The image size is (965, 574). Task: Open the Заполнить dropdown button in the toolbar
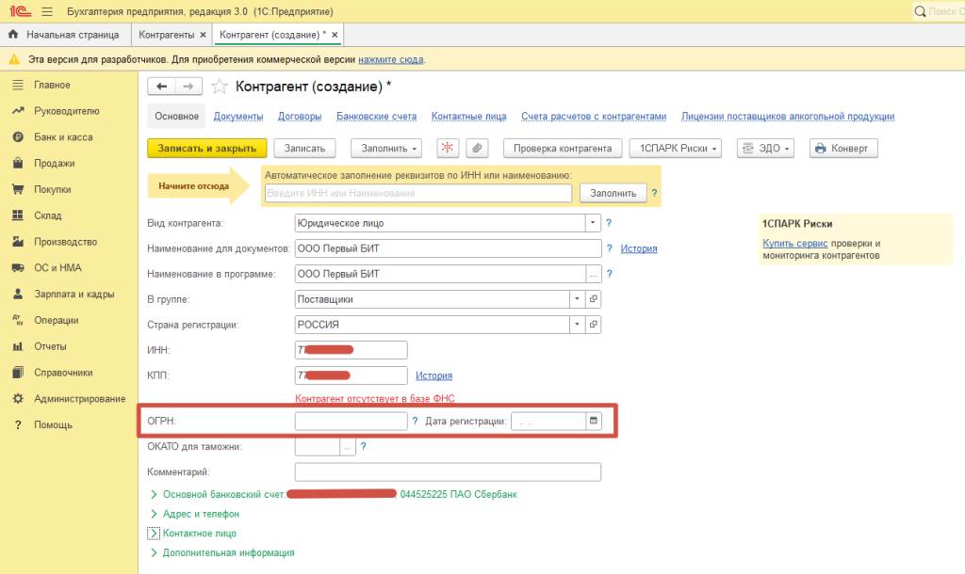pos(386,149)
